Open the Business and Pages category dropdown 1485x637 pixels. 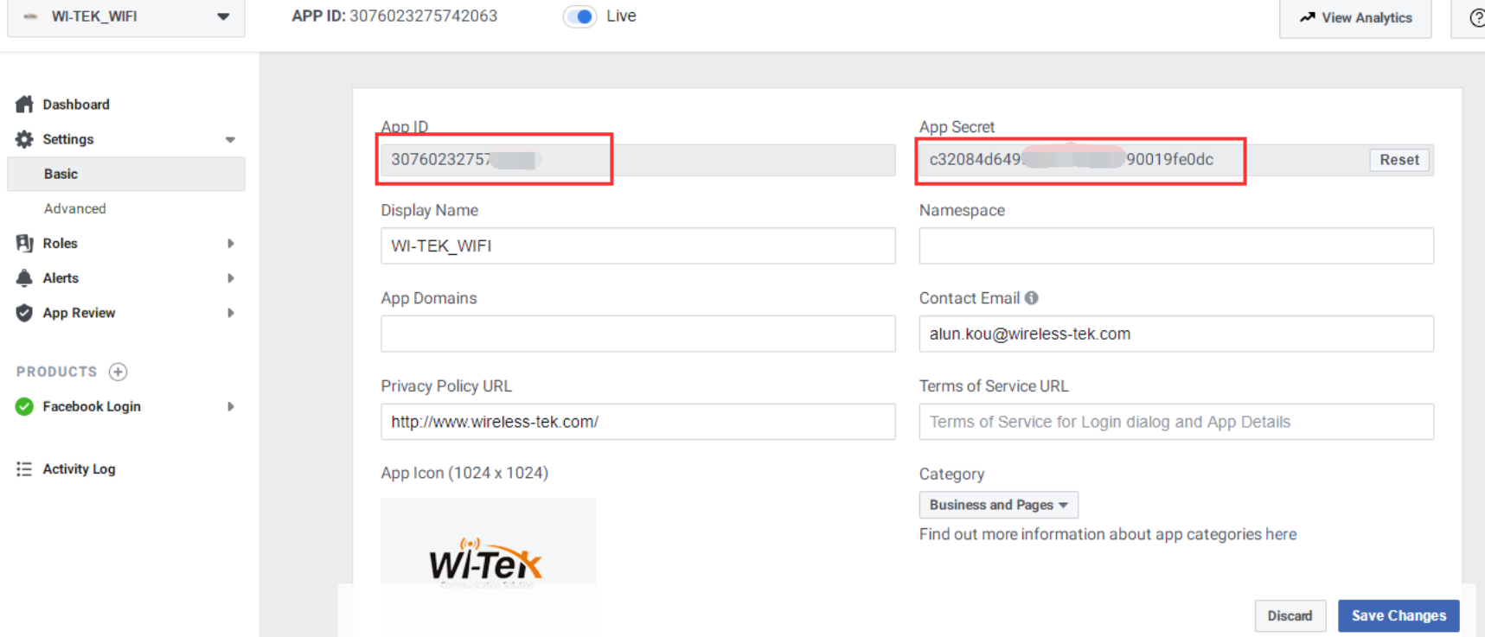[x=999, y=505]
